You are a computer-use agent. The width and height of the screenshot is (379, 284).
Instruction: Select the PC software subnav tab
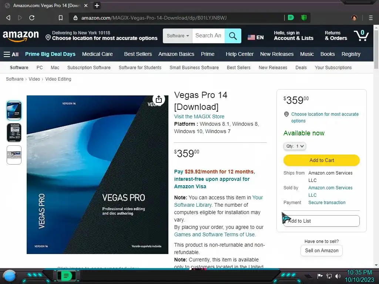tap(40, 68)
